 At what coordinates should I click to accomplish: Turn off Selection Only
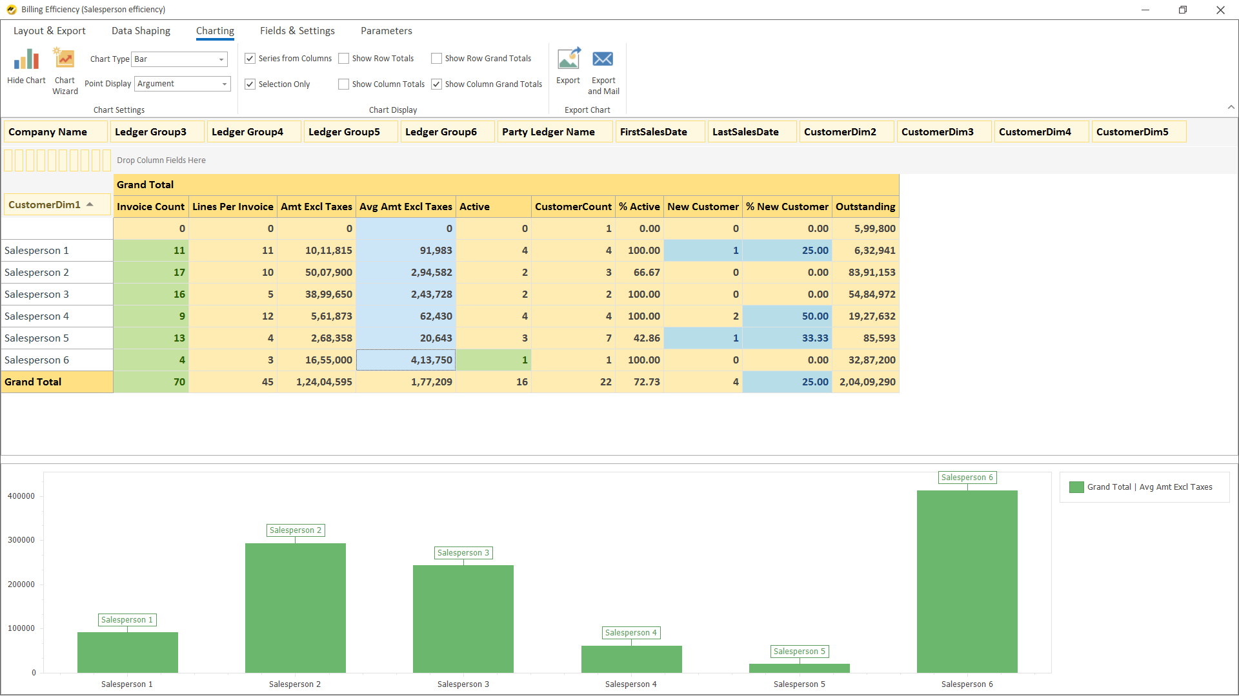pyautogui.click(x=250, y=84)
